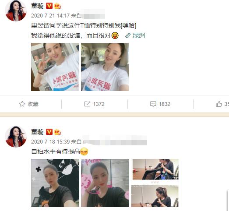Open 董璇 username on second post
The width and height of the screenshot is (229, 211).
coord(37,132)
